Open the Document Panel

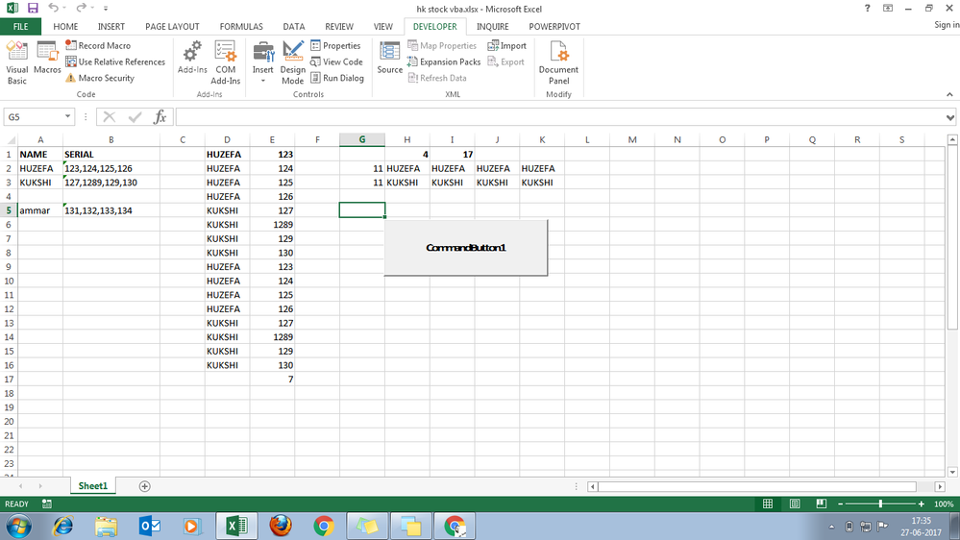pyautogui.click(x=558, y=62)
